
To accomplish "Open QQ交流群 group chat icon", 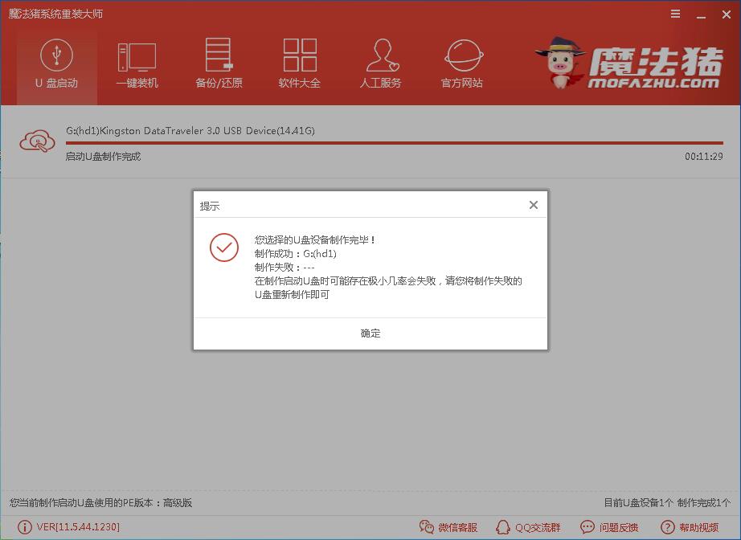I will pyautogui.click(x=502, y=527).
